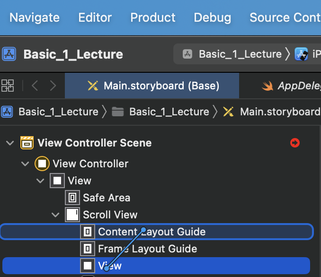Collapse the Scroll View disclosure triangle
This screenshot has width=321, height=277.
(55, 215)
